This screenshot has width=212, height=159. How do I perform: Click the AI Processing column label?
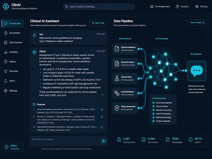161,39
